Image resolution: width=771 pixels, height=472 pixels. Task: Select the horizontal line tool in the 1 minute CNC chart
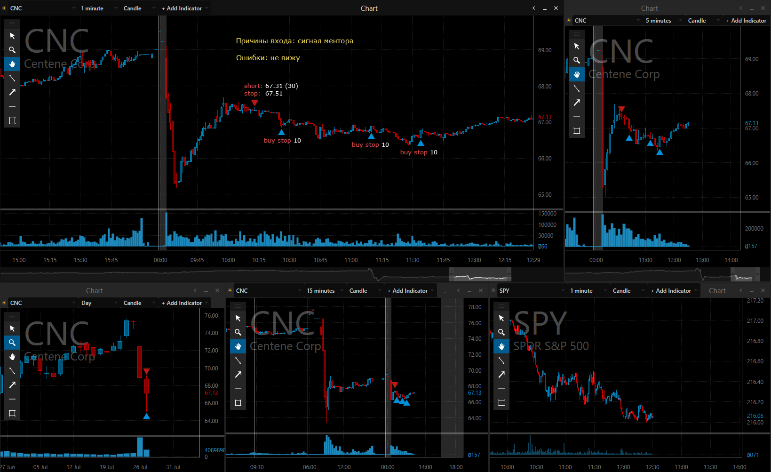pyautogui.click(x=12, y=106)
